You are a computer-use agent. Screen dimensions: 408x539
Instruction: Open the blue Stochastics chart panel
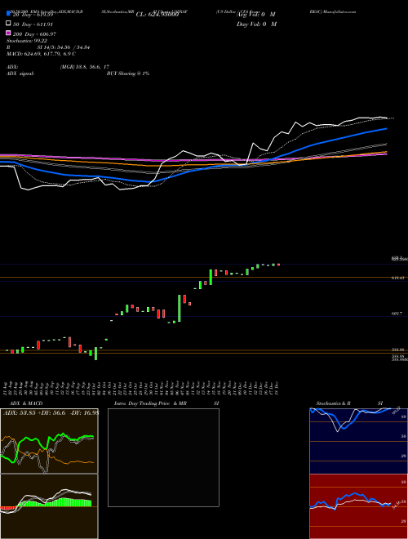point(358,441)
